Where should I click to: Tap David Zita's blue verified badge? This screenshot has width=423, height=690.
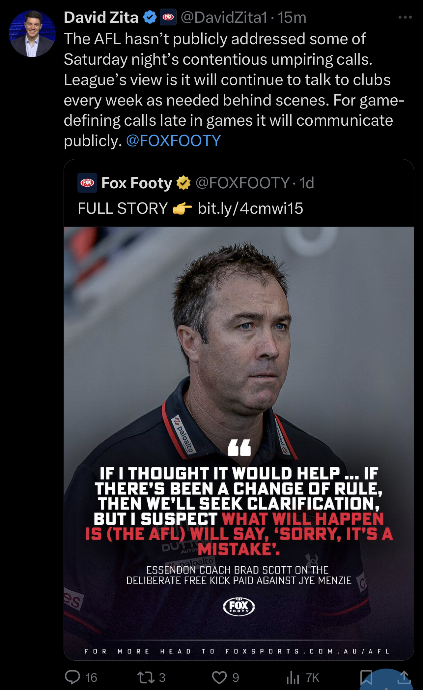point(150,17)
